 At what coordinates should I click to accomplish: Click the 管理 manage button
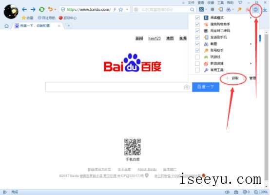click(252, 78)
